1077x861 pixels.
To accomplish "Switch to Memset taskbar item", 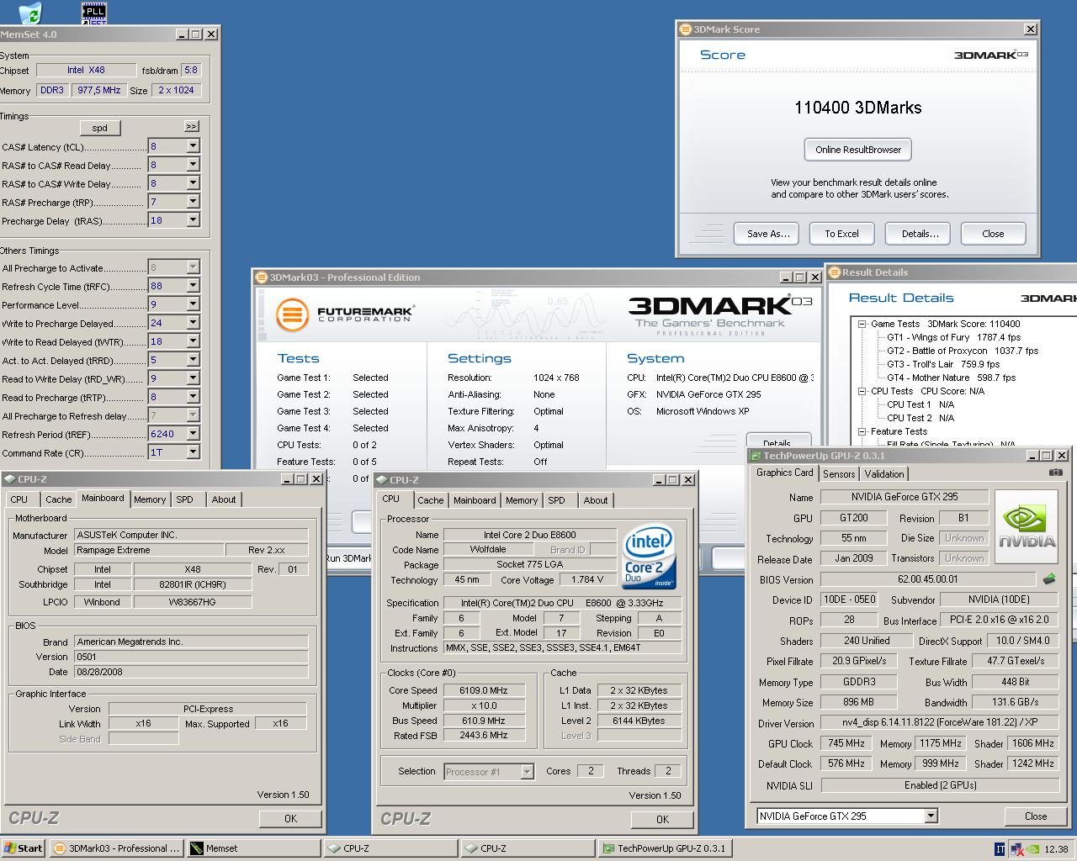I will (x=252, y=848).
